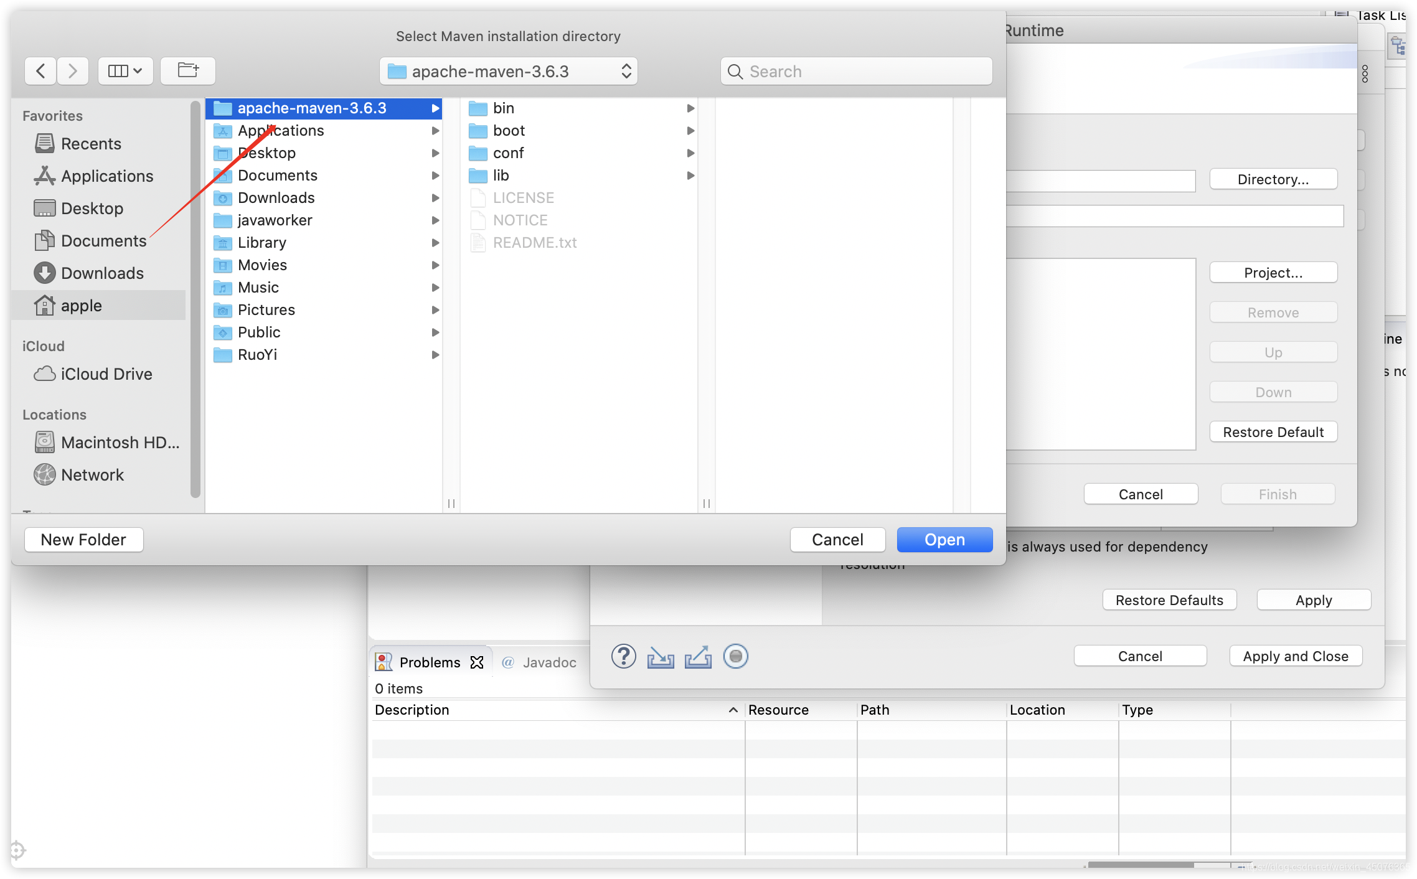
Task: Open the apache-maven-3.6.3 path dropdown
Action: (508, 72)
